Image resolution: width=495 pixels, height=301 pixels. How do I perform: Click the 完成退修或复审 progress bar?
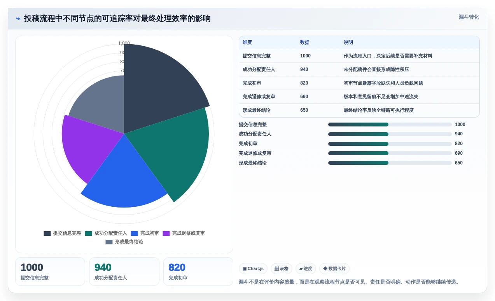(390, 153)
